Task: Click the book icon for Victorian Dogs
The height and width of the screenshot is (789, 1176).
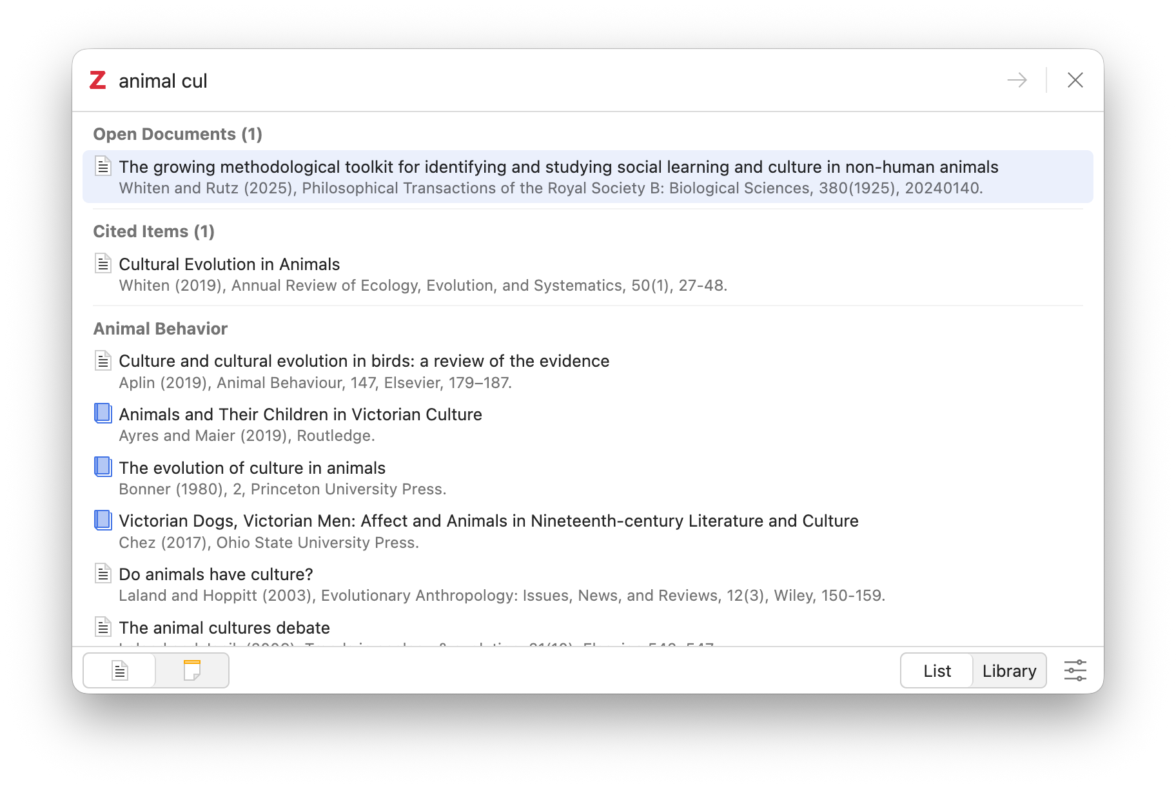Action: tap(103, 520)
